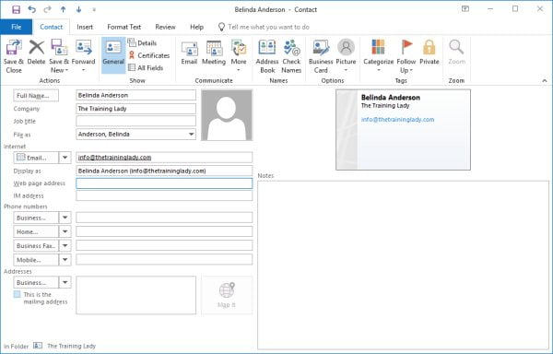553x354 pixels.
Task: Open Business phone type dropdown arrow
Action: (65, 218)
